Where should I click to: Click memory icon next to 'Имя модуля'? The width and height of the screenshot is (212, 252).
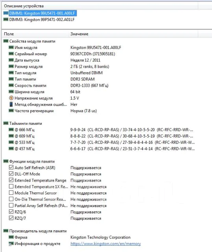tap(11, 47)
